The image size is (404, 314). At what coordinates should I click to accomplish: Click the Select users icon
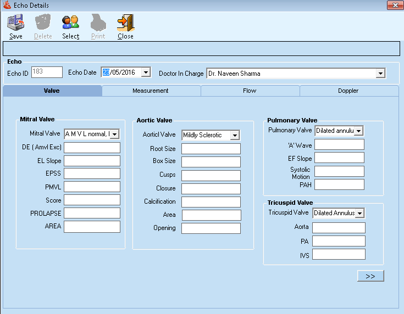tap(70, 23)
